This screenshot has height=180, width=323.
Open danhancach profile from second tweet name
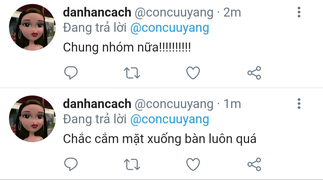click(x=97, y=104)
